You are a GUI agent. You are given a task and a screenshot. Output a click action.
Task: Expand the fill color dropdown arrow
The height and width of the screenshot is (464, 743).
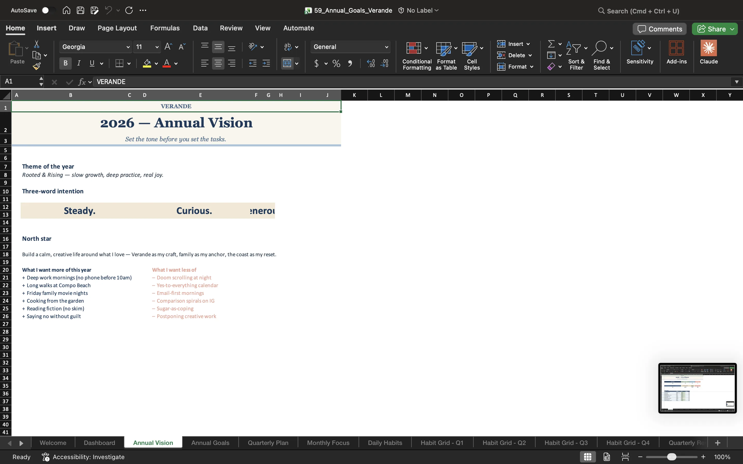156,64
